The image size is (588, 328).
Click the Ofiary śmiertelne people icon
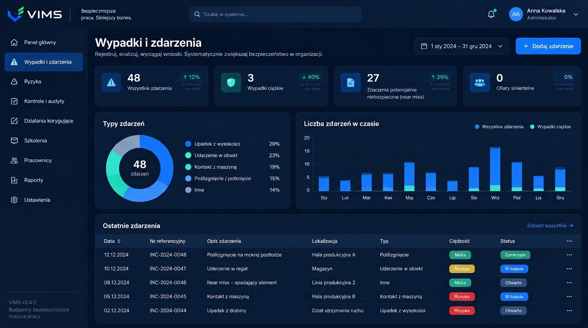(x=479, y=83)
